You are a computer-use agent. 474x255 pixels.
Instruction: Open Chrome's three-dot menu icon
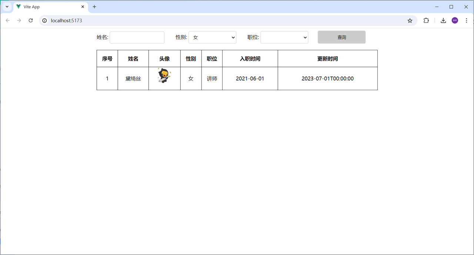click(x=466, y=20)
